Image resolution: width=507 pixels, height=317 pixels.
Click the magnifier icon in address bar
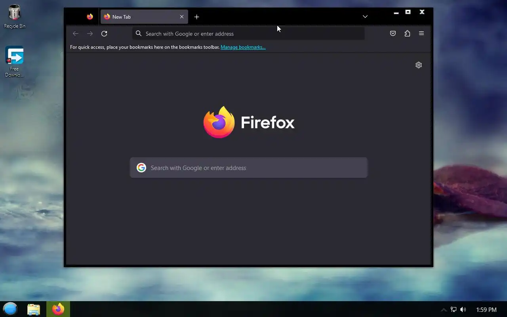139,34
